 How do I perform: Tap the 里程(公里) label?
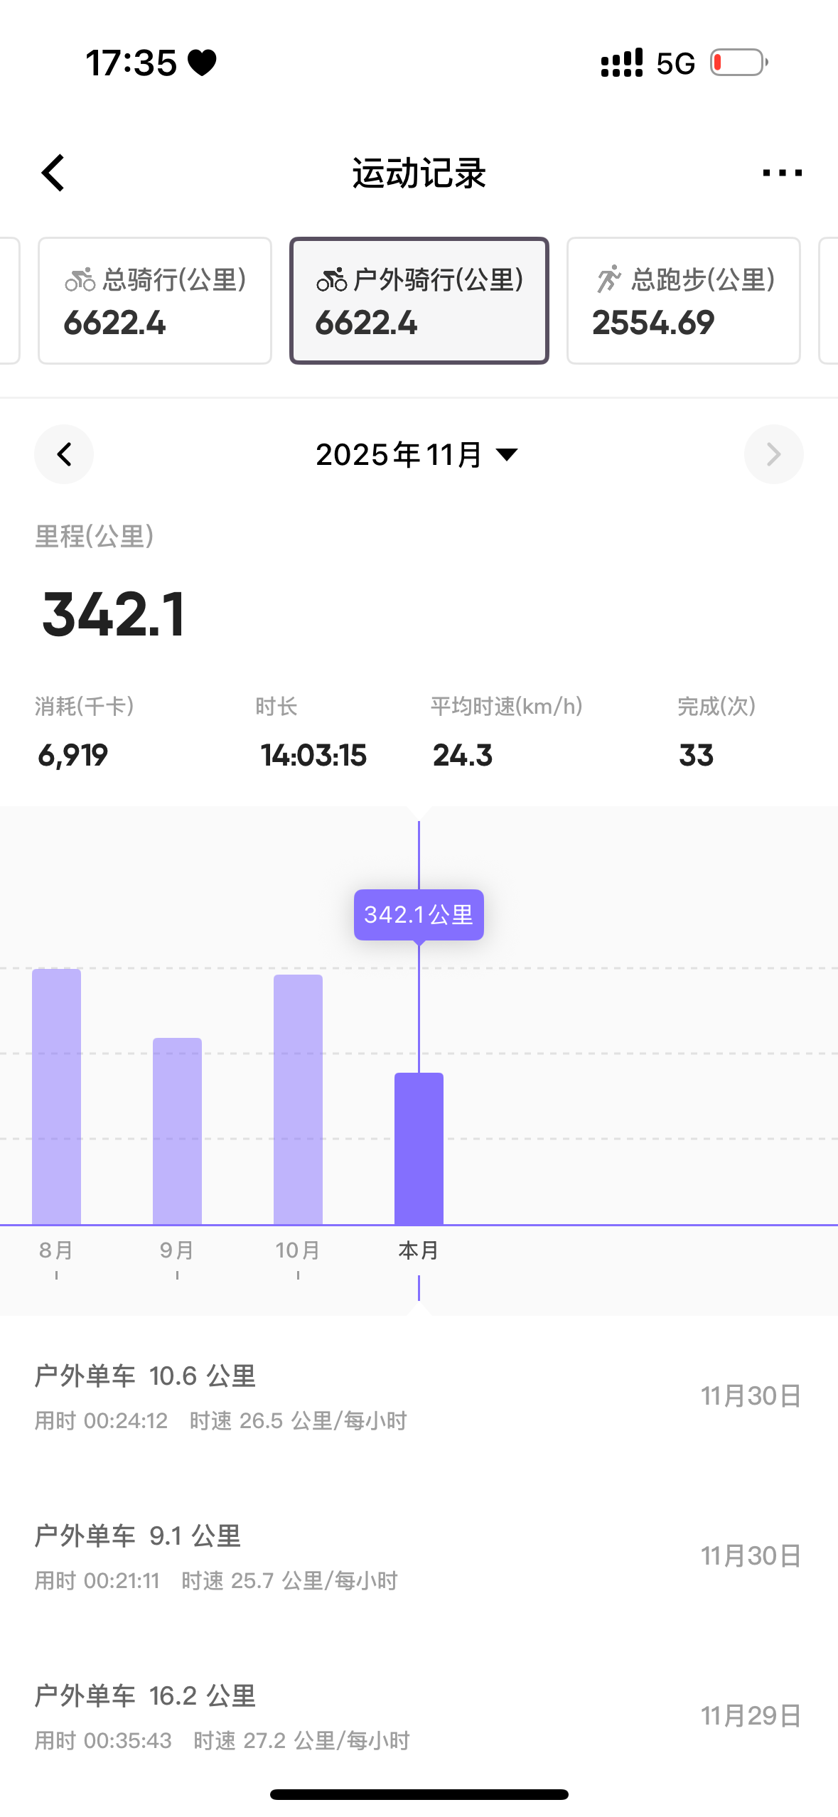pos(95,537)
